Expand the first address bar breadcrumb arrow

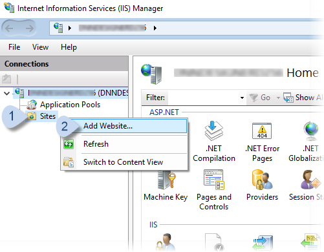click(70, 28)
